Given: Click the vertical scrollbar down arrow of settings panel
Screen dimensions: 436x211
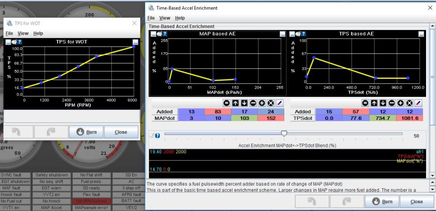Looking at the screenshot, I should [x=432, y=176].
